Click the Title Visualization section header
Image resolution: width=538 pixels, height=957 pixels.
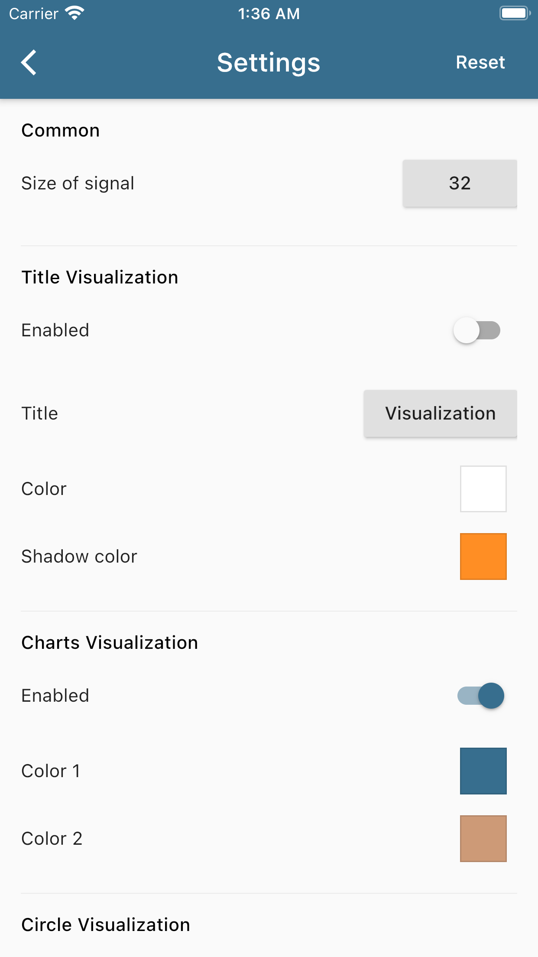point(100,277)
